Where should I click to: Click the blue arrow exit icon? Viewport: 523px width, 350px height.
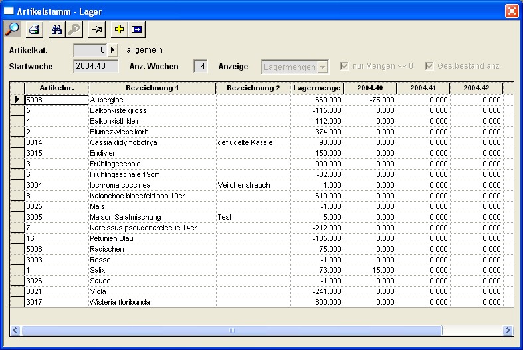click(x=137, y=29)
